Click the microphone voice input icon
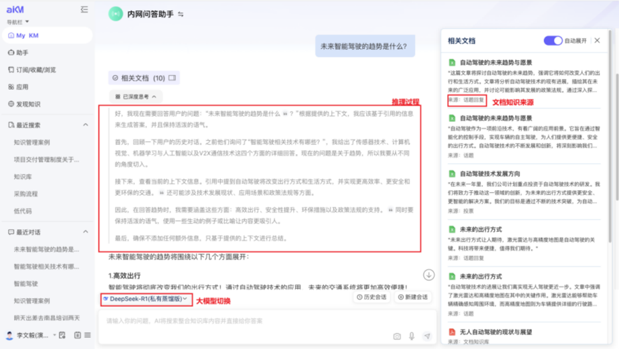This screenshot has height=349, width=619. [412, 336]
